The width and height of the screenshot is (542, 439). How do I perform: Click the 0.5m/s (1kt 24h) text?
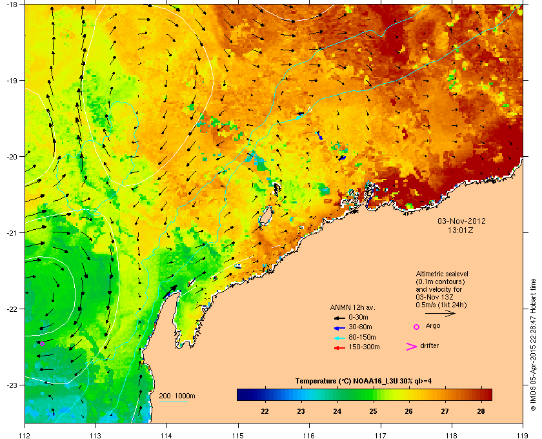pos(441,305)
